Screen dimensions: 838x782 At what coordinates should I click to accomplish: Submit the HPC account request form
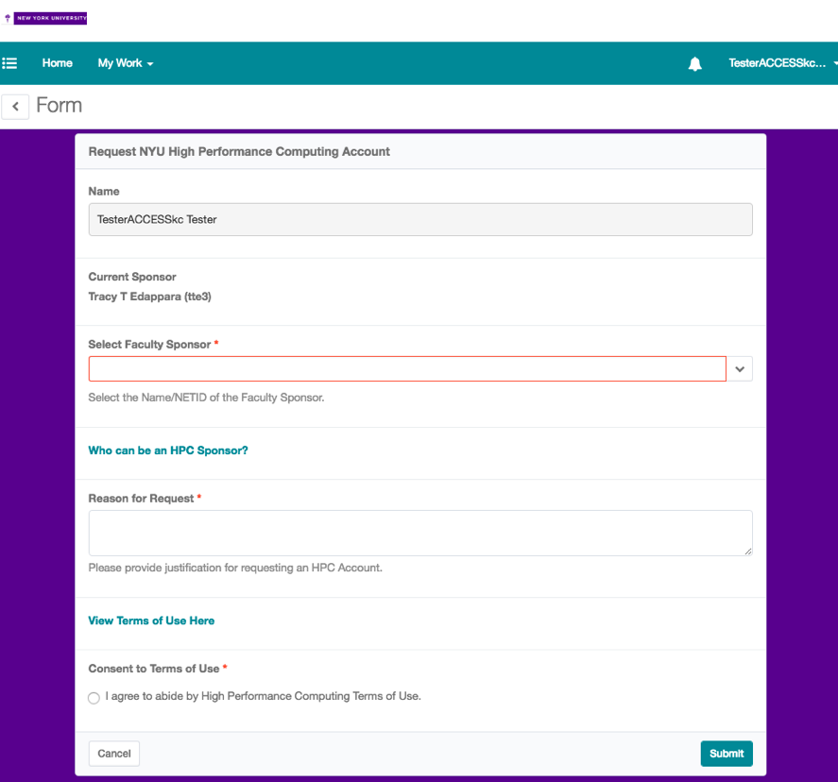726,754
